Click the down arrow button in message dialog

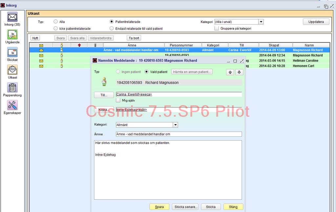point(239,72)
